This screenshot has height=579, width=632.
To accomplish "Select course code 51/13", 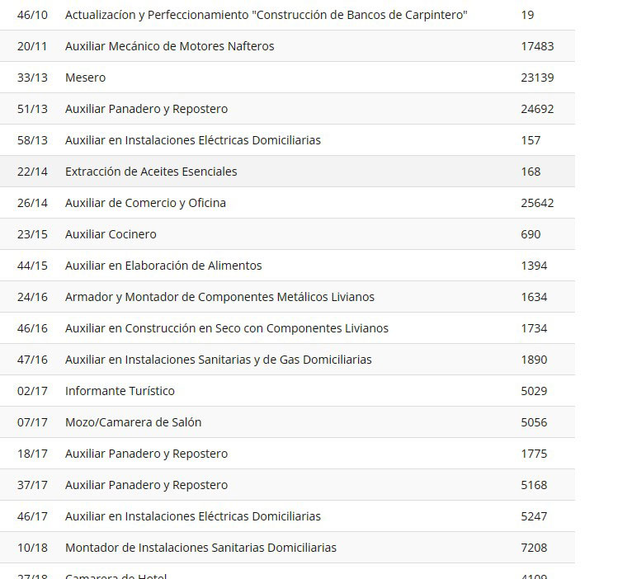I will [32, 109].
